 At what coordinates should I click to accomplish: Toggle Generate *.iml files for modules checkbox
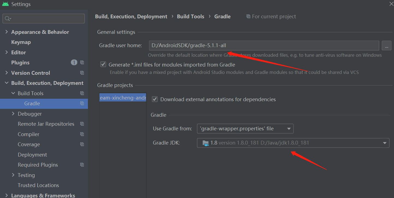point(103,65)
